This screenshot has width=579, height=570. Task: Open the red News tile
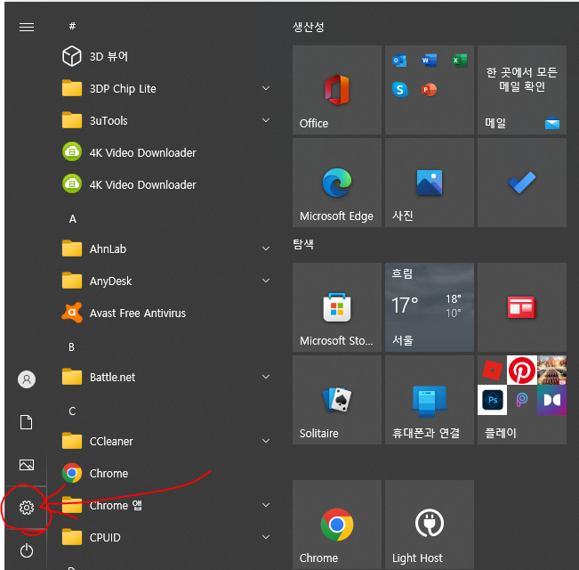click(522, 307)
